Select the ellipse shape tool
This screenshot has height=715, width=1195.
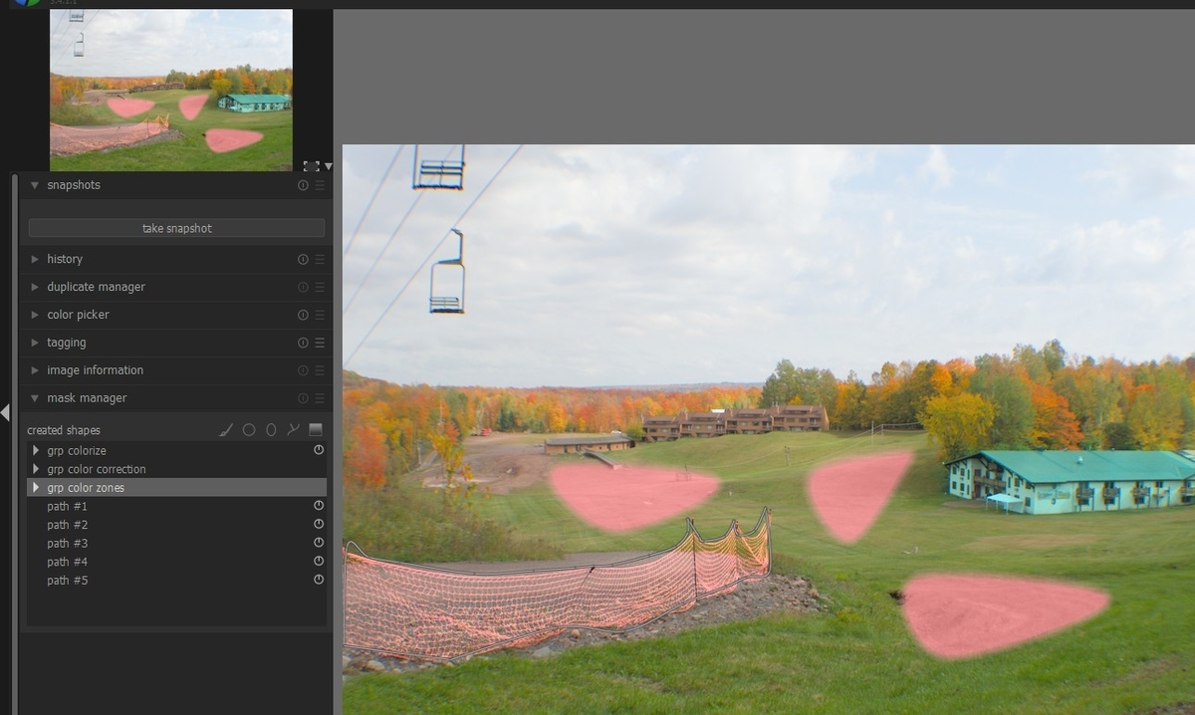(271, 430)
